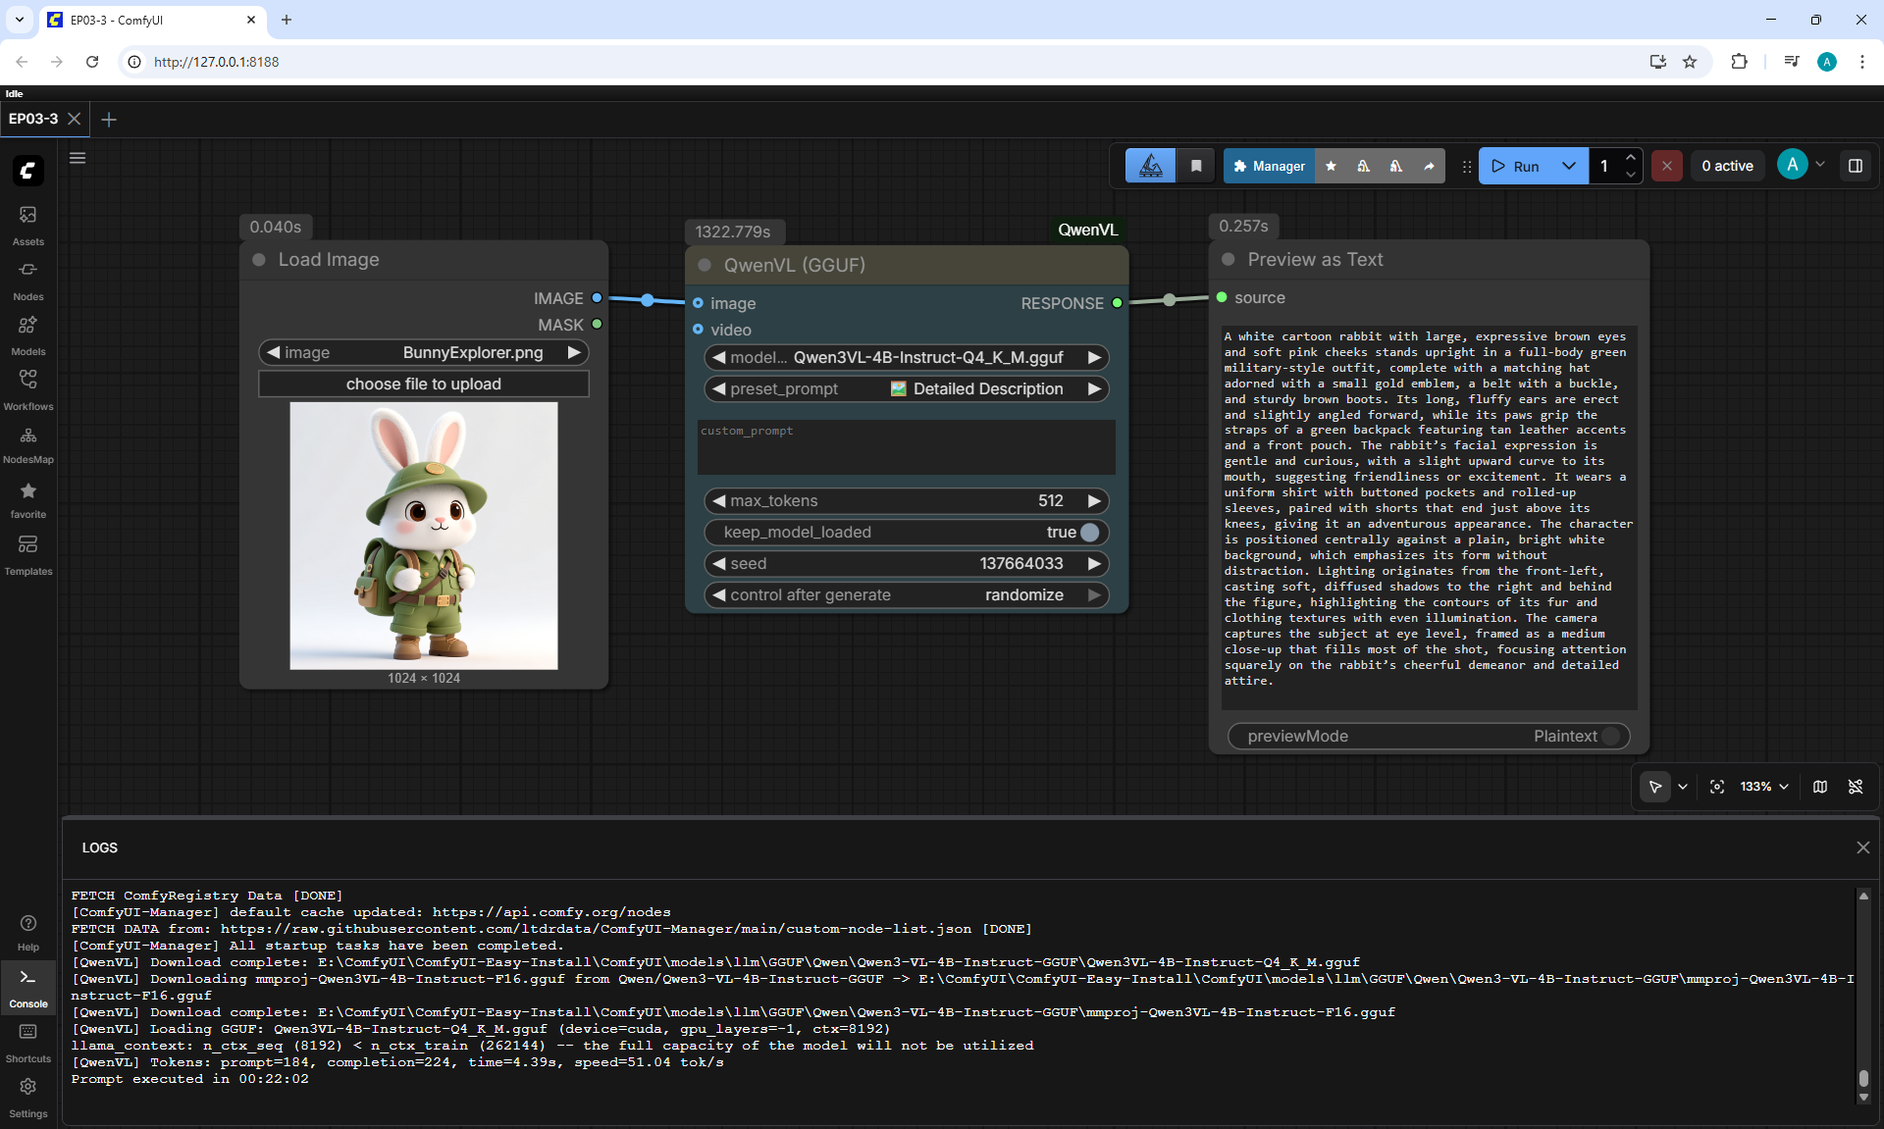The width and height of the screenshot is (1884, 1129).
Task: Click into the custom_prompt text field
Action: click(906, 447)
